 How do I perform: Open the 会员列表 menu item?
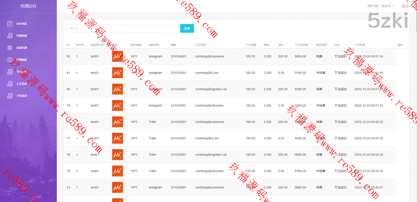pyautogui.click(x=22, y=24)
